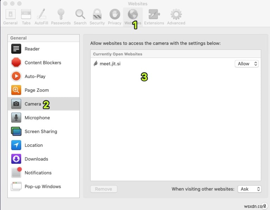Click the Screen Sharing label
The height and width of the screenshot is (210, 270).
pyautogui.click(x=41, y=132)
